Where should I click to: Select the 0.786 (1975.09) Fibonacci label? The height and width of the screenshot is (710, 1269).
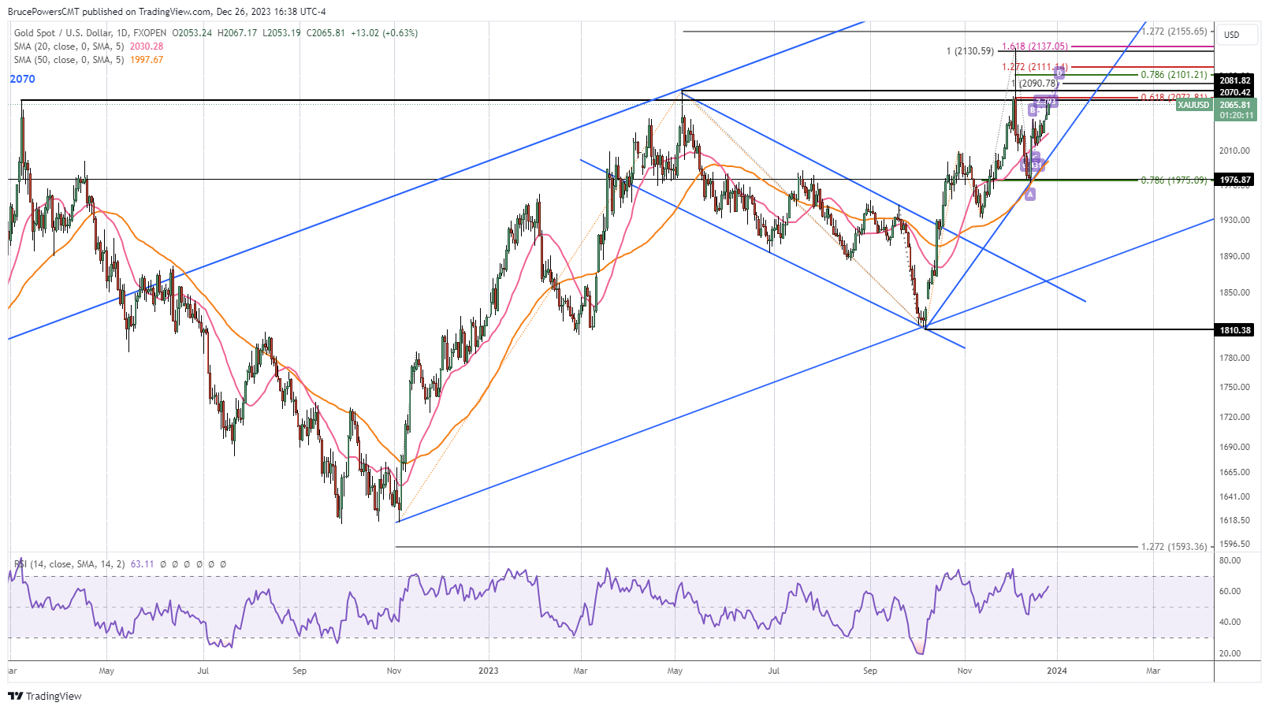click(x=1174, y=180)
